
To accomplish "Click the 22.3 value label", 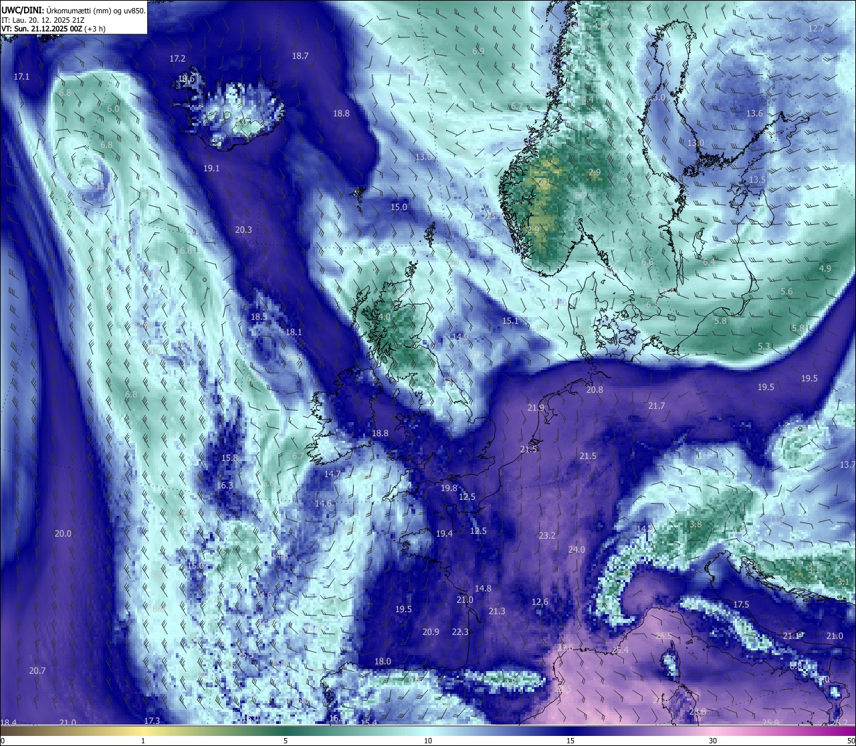I will (x=460, y=632).
